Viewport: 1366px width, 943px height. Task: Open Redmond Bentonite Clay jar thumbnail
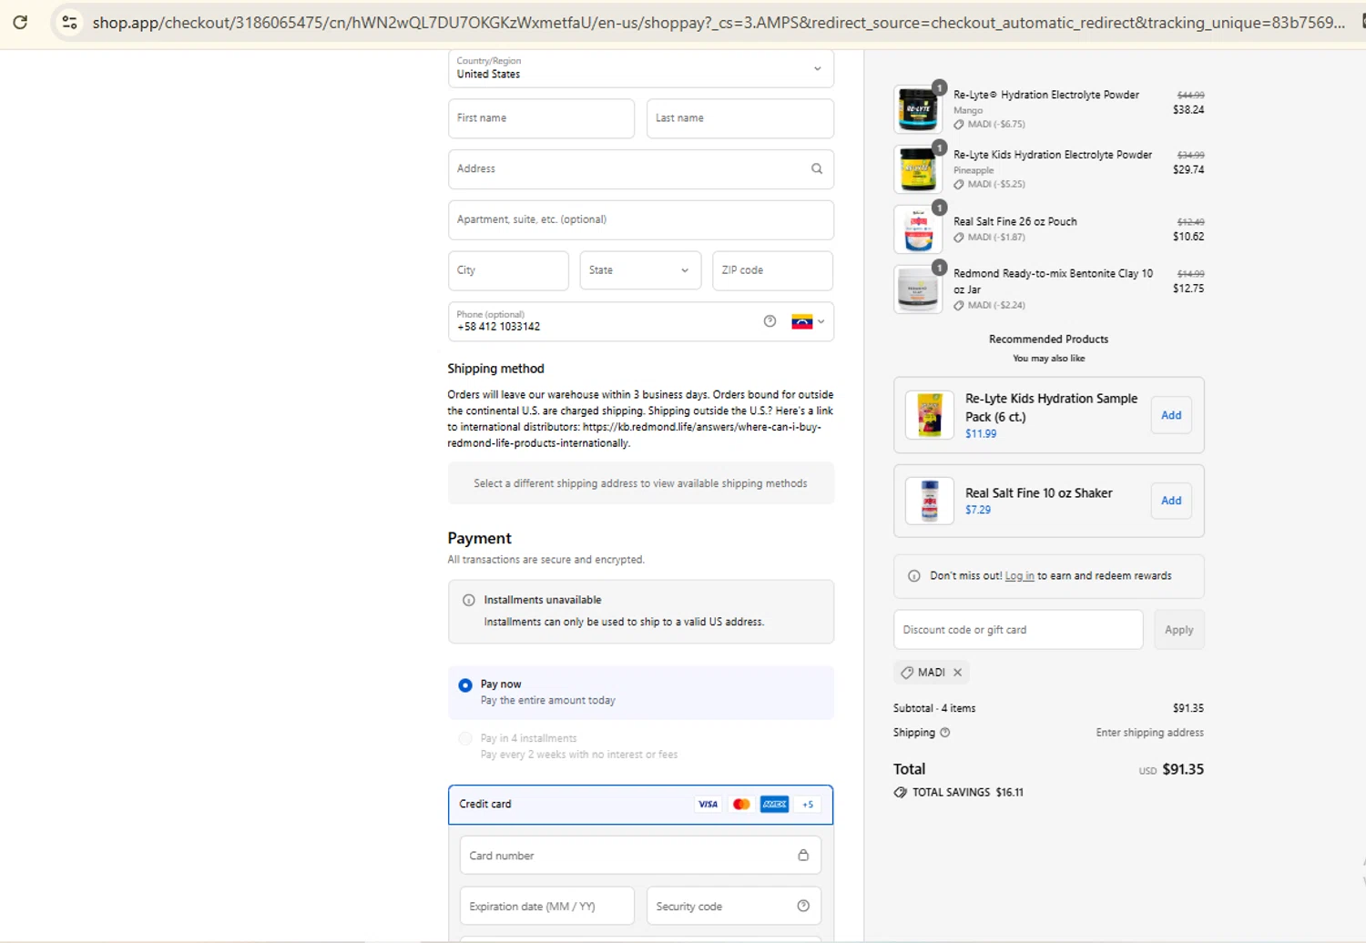click(x=918, y=289)
